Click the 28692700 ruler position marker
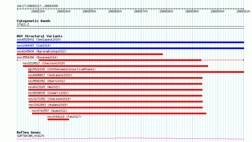The image size is (252, 142). coord(141,11)
